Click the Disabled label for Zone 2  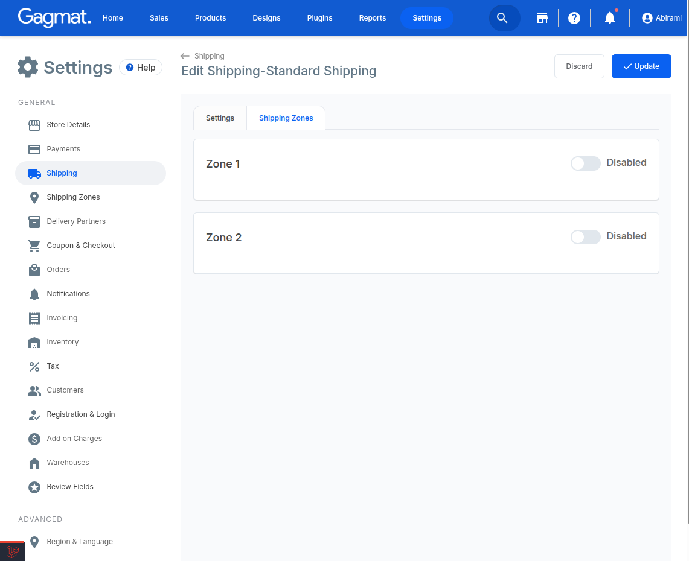coord(626,236)
